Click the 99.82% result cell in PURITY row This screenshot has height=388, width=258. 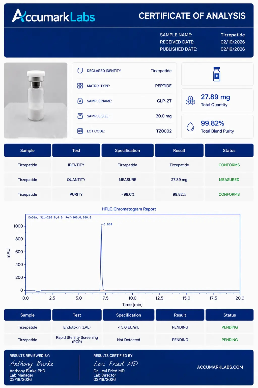tap(179, 194)
